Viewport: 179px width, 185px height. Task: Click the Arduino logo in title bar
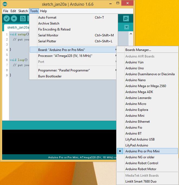point(5,4)
